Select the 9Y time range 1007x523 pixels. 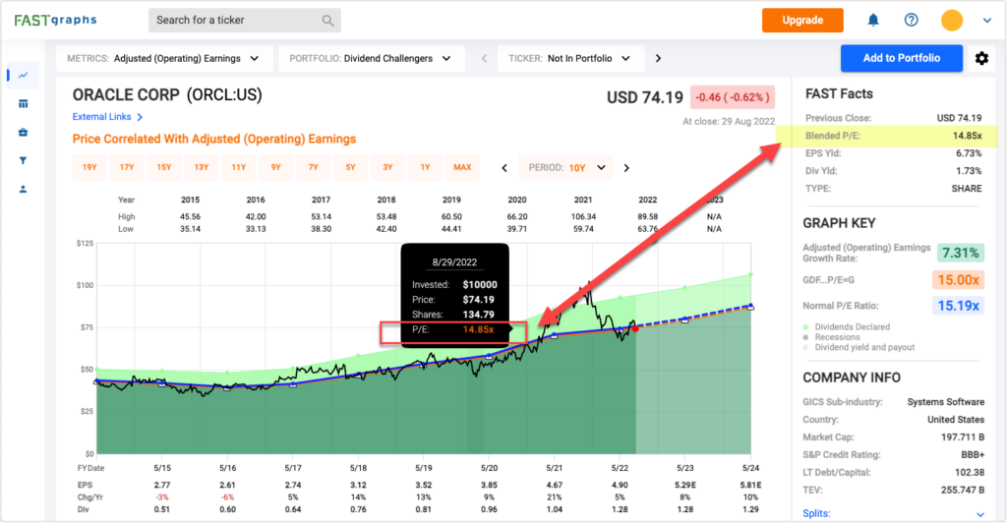click(275, 167)
